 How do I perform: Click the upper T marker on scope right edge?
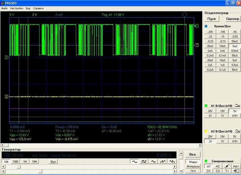coord(196,26)
